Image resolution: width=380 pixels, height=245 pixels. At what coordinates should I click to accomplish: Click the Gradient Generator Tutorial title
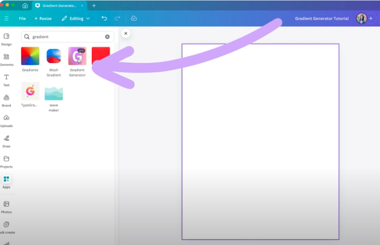322,19
